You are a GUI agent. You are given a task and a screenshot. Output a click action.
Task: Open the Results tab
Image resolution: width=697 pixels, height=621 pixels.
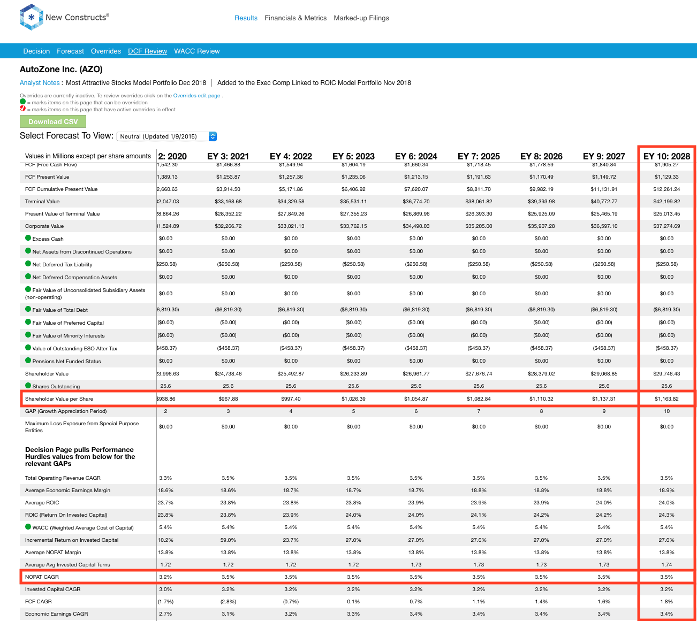pyautogui.click(x=246, y=18)
